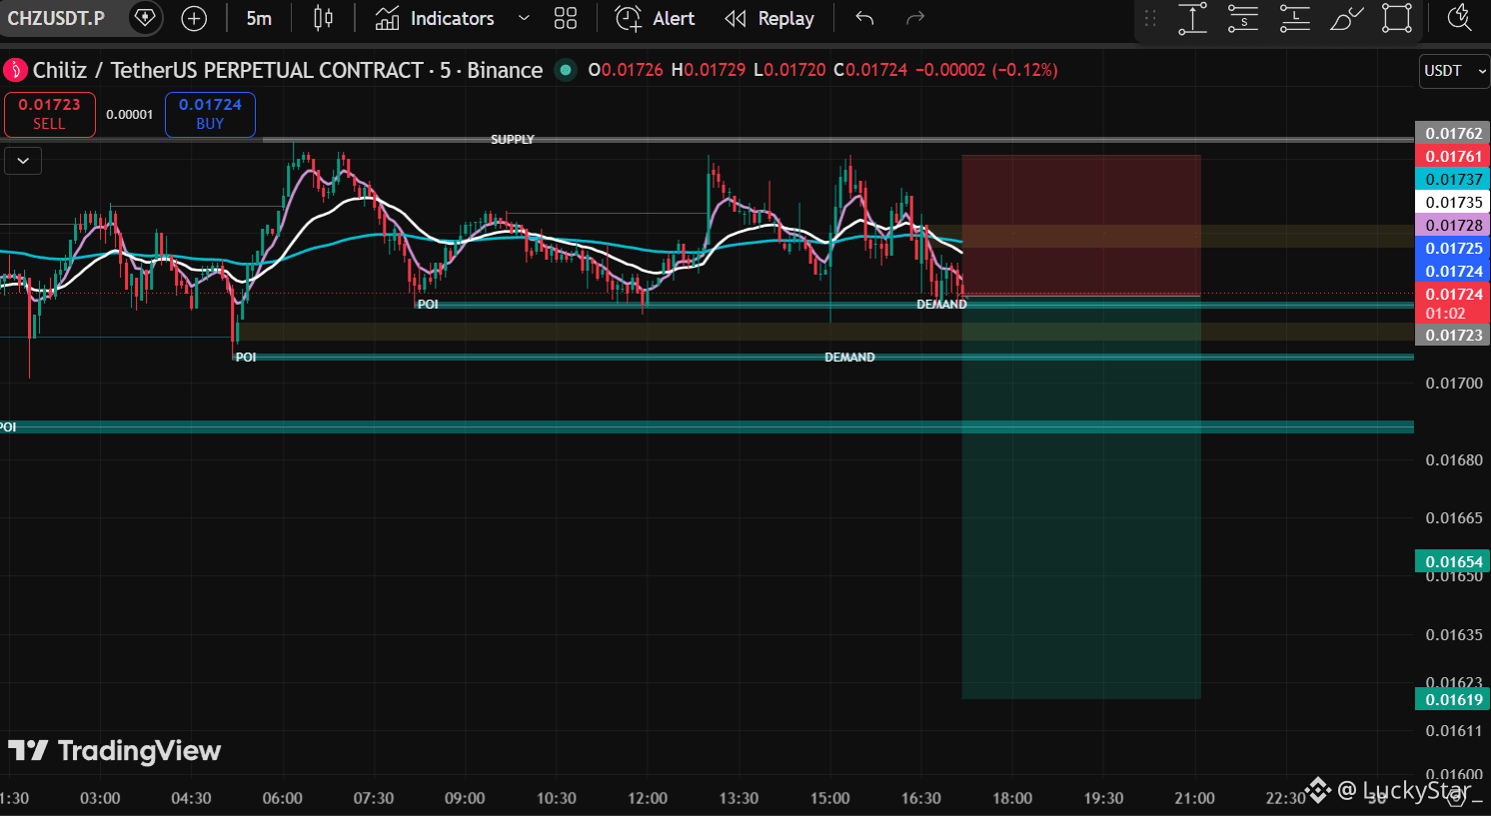The height and width of the screenshot is (816, 1491).
Task: Add a symbol with the plus icon
Action: pos(194,18)
